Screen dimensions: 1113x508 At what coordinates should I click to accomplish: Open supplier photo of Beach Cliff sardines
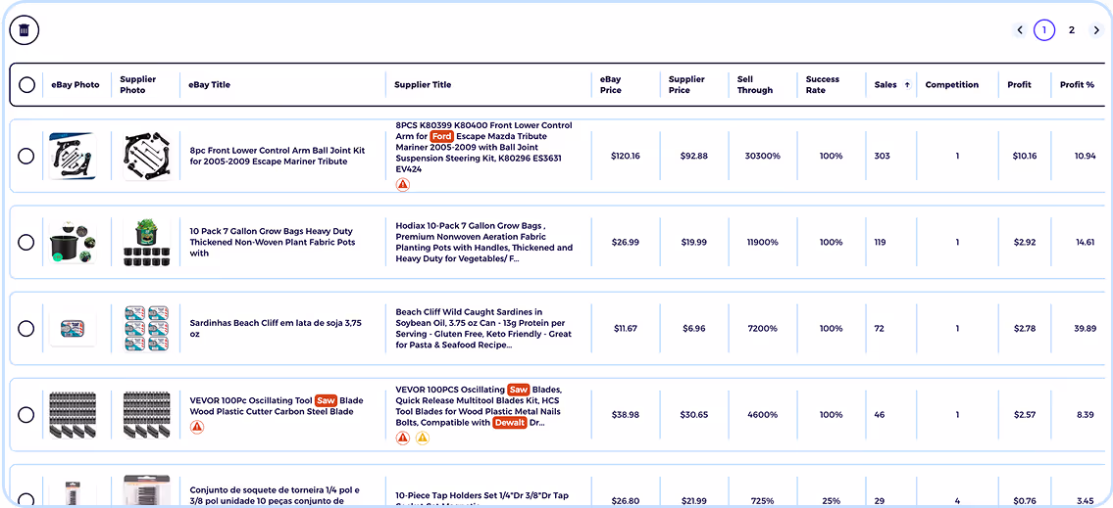coord(147,329)
